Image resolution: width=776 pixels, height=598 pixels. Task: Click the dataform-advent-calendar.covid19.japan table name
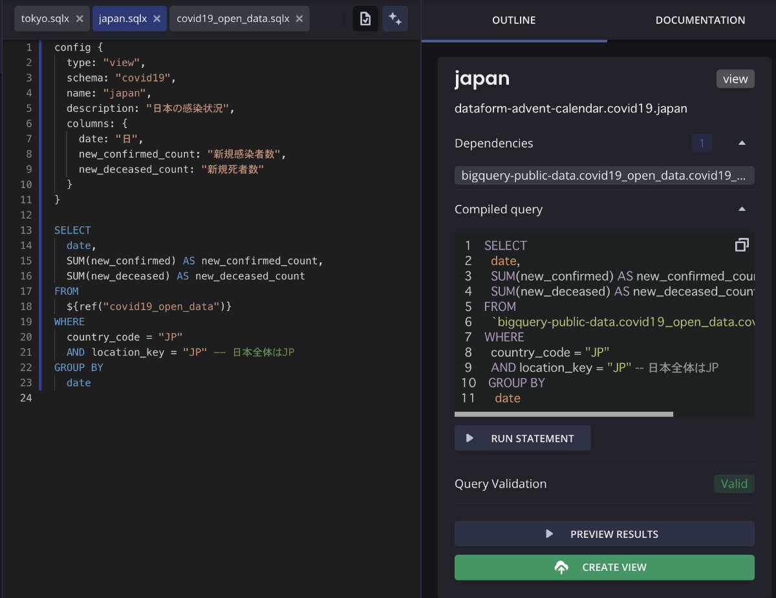tap(571, 109)
